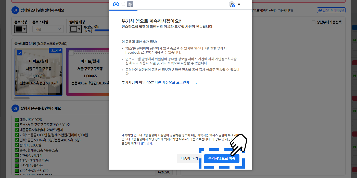Select the second thumbnail with gradient border

click(x=87, y=72)
